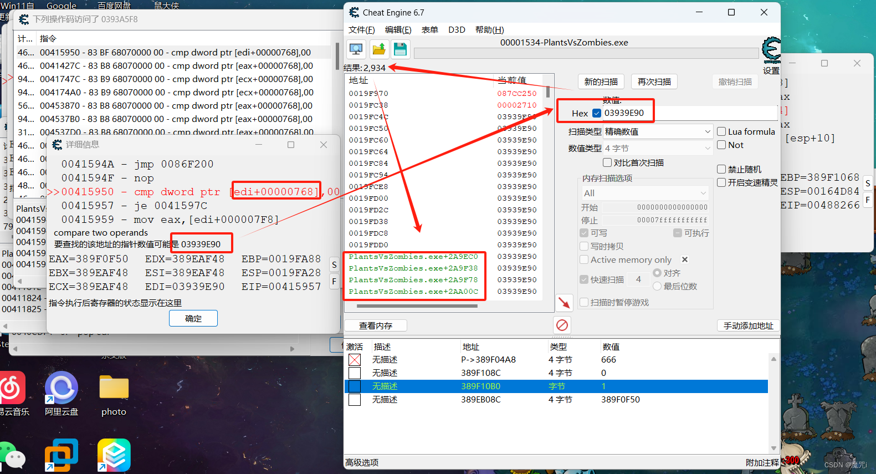Image resolution: width=876 pixels, height=474 pixels.
Task: Select mov eax,[edi+000007F8] line in dialog
Action: 170,220
